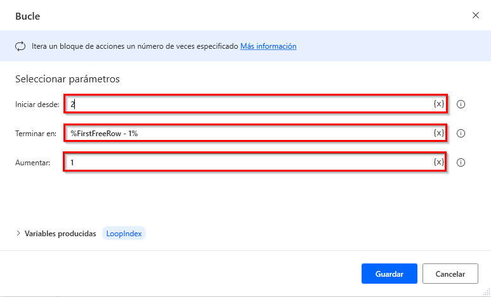Open variable picker {x} in Aumentar field
This screenshot has height=297, width=491.
point(439,162)
